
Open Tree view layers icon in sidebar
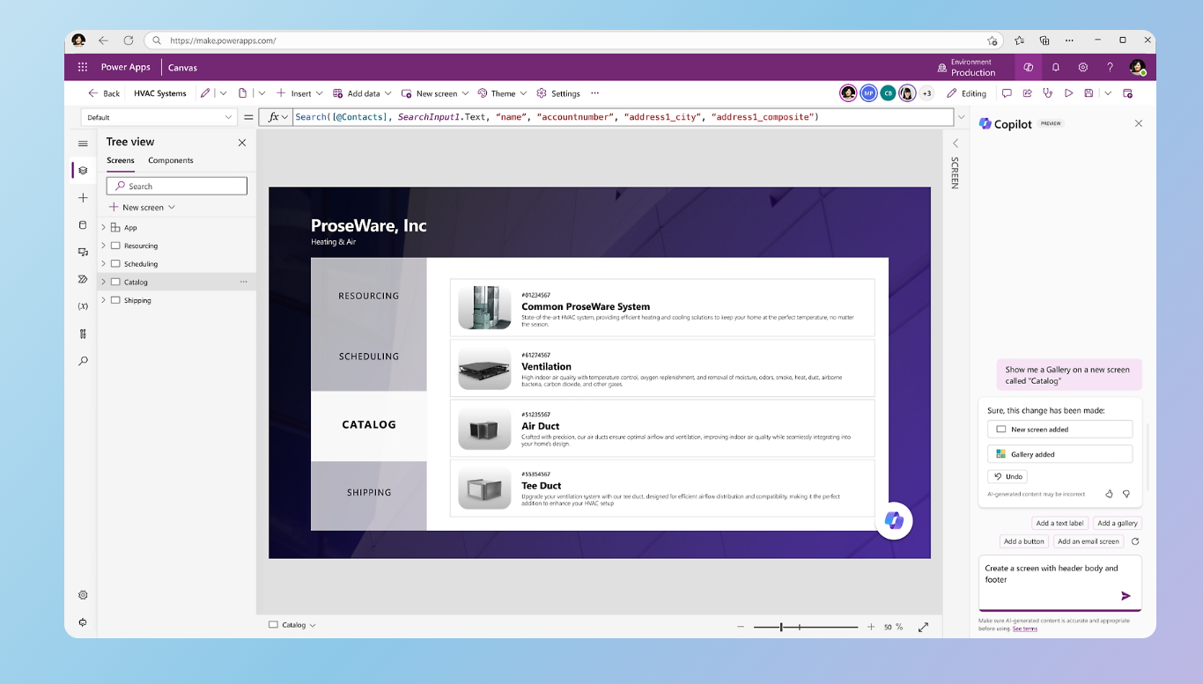[83, 171]
